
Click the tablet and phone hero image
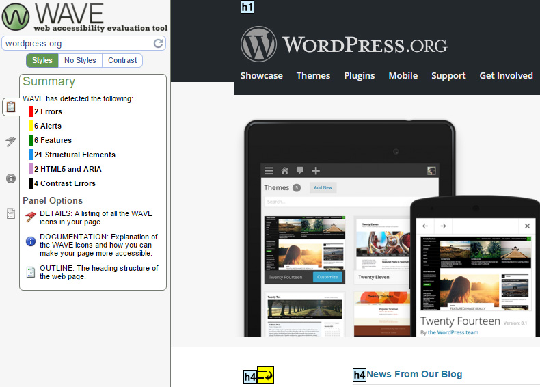coord(392,228)
